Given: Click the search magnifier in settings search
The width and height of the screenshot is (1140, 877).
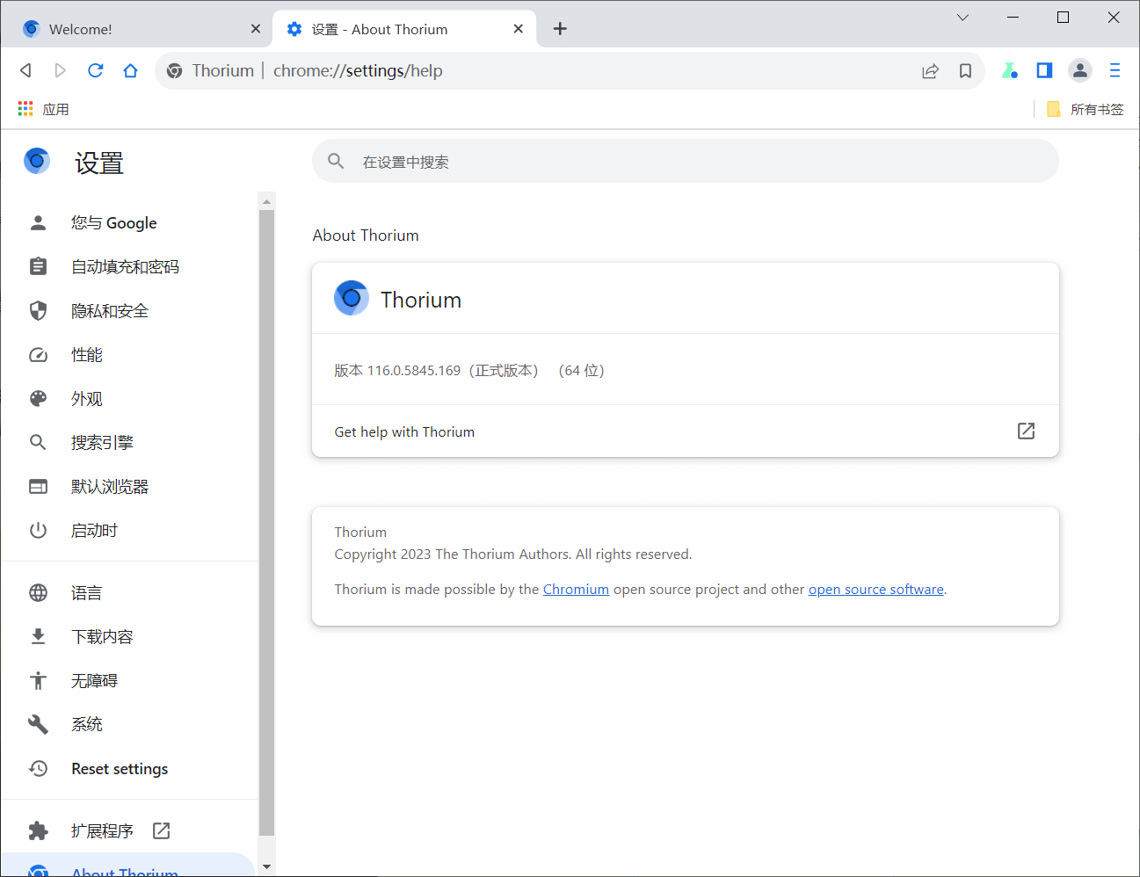Looking at the screenshot, I should pyautogui.click(x=336, y=162).
